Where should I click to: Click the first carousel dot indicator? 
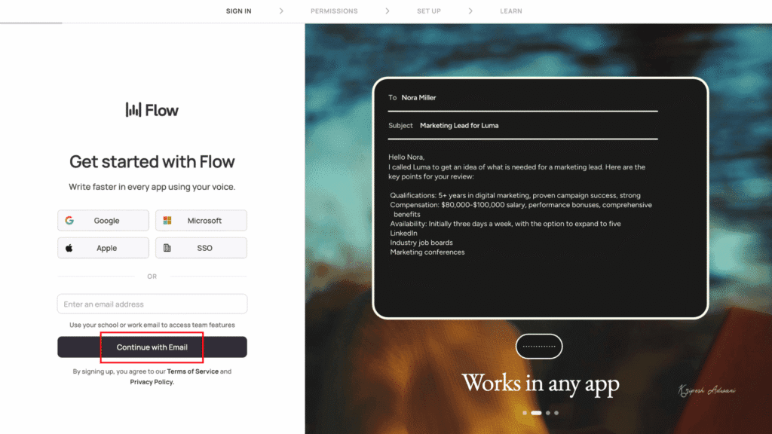coord(525,413)
